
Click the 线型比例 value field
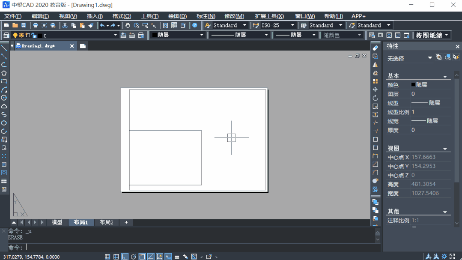[430, 112]
